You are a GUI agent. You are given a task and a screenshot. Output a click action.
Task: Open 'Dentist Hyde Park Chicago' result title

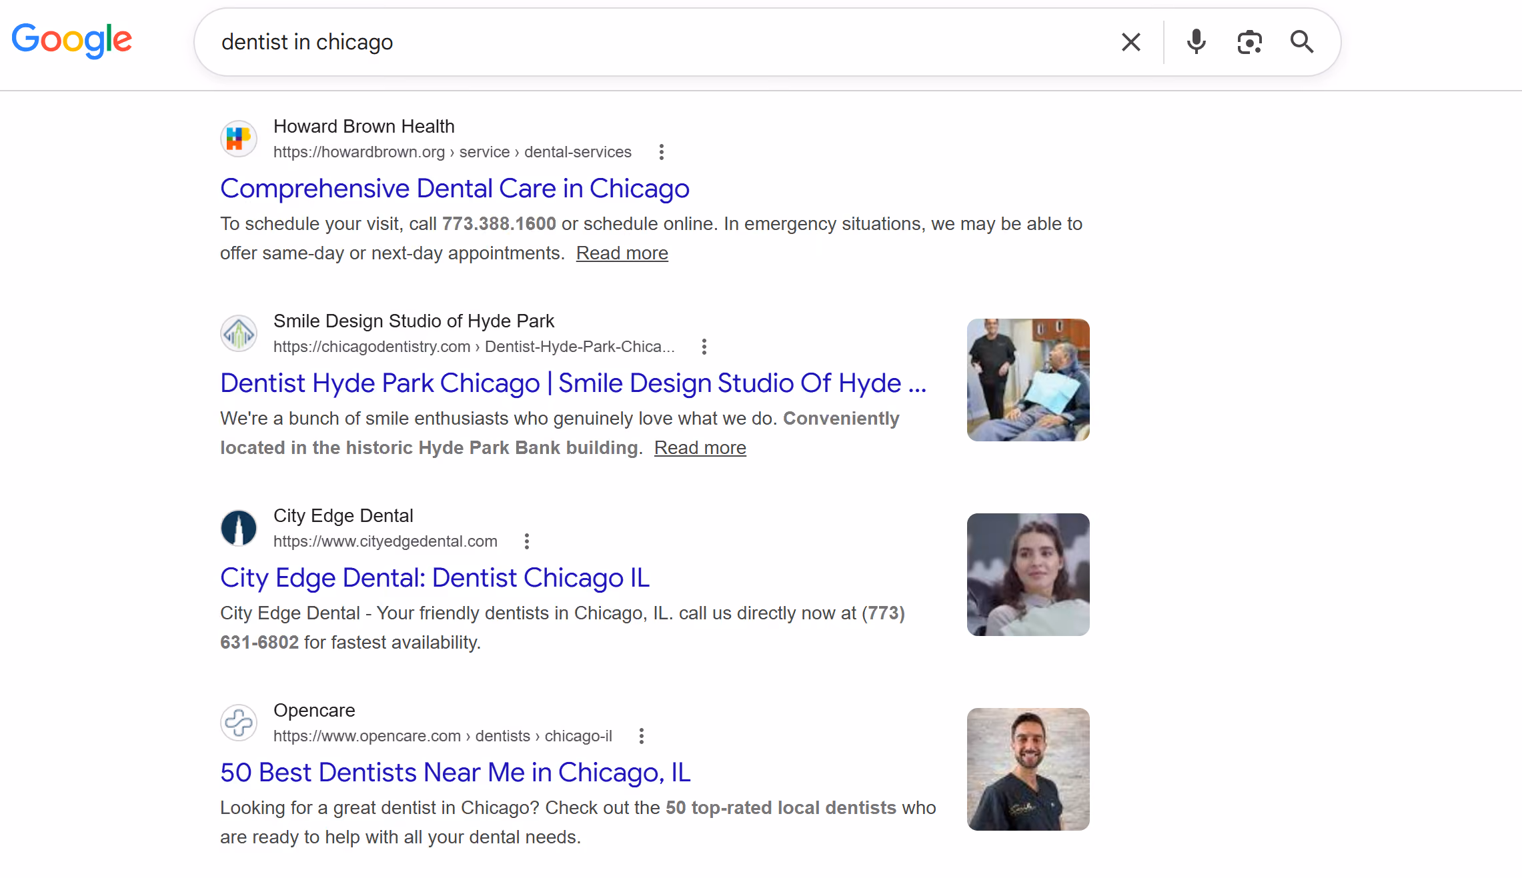click(574, 383)
